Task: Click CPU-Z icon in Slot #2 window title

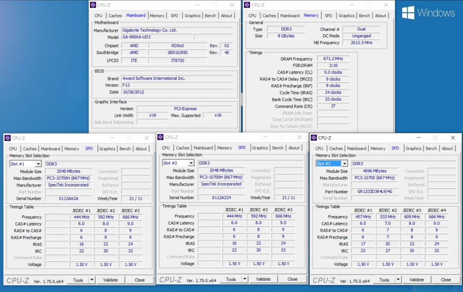Action: click(160, 137)
